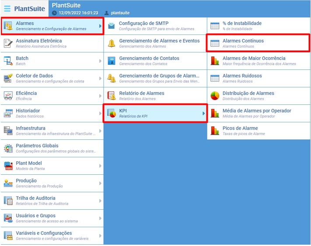
Task: Click the % de Instabilidade table icon
Action: pyautogui.click(x=215, y=26)
